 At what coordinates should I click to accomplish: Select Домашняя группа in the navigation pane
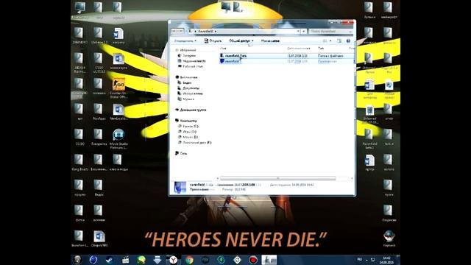click(x=193, y=110)
